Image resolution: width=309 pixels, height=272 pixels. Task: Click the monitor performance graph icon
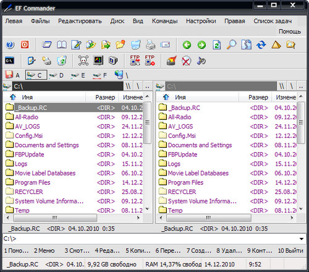tap(98, 61)
